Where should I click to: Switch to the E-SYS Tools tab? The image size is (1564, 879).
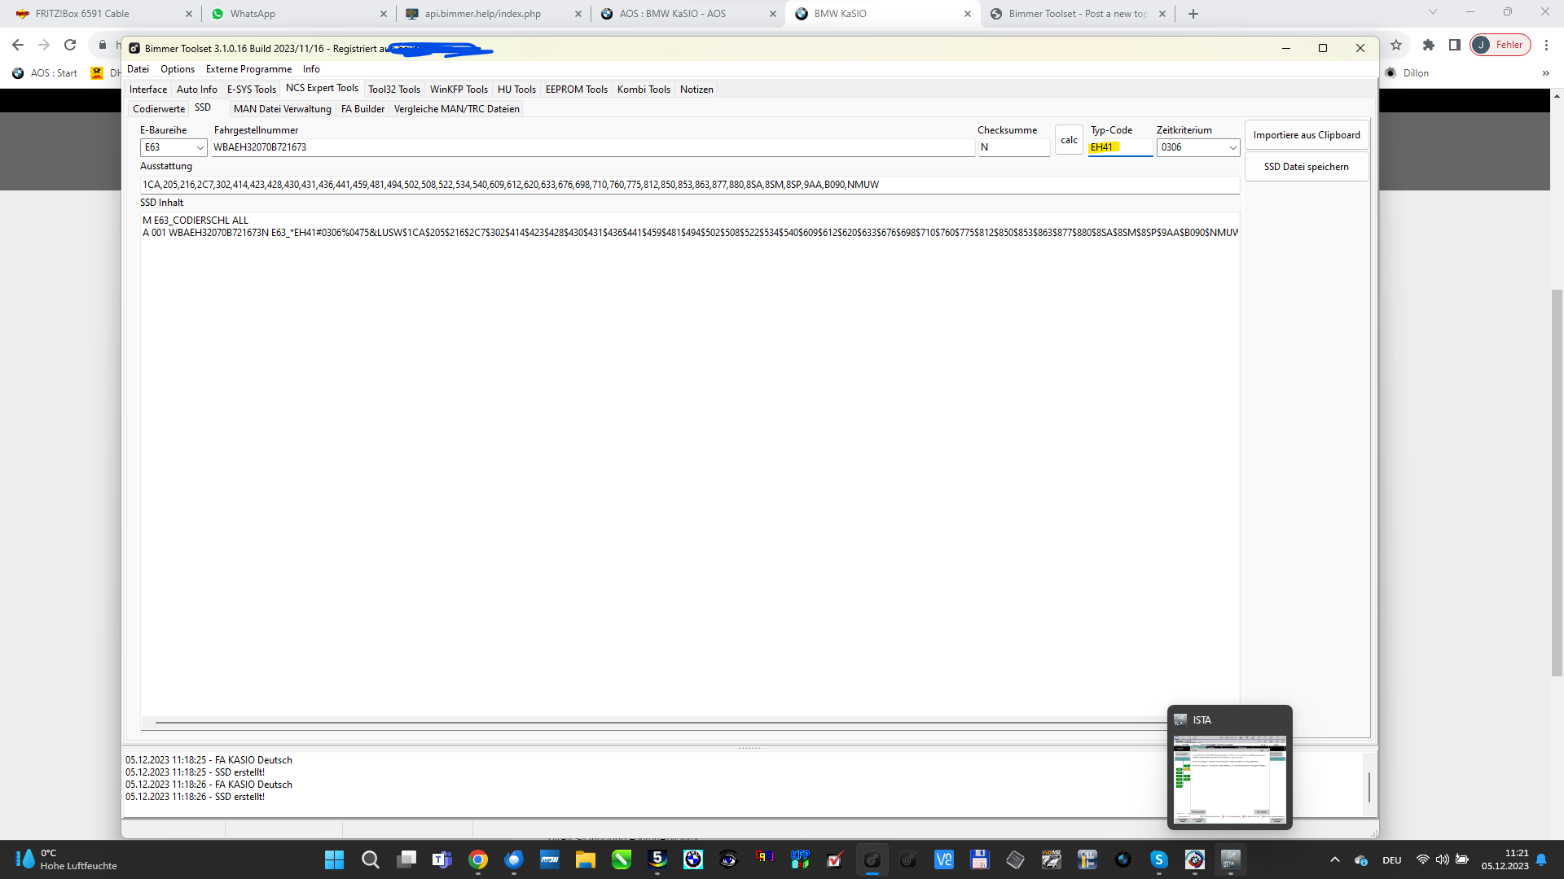coord(252,90)
